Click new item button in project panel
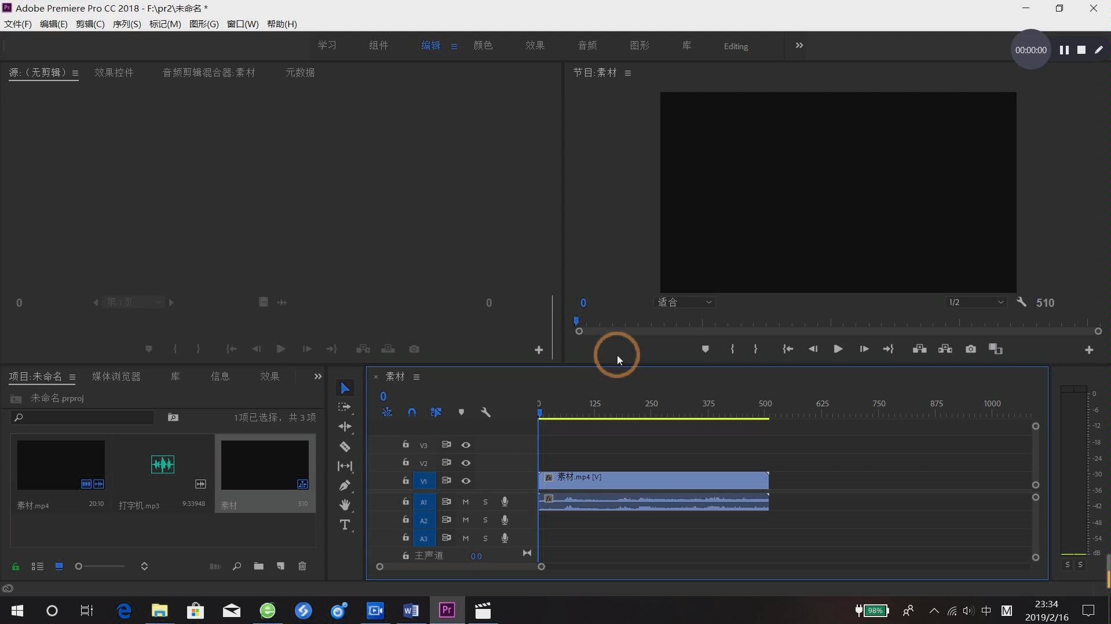1111x624 pixels. (280, 566)
